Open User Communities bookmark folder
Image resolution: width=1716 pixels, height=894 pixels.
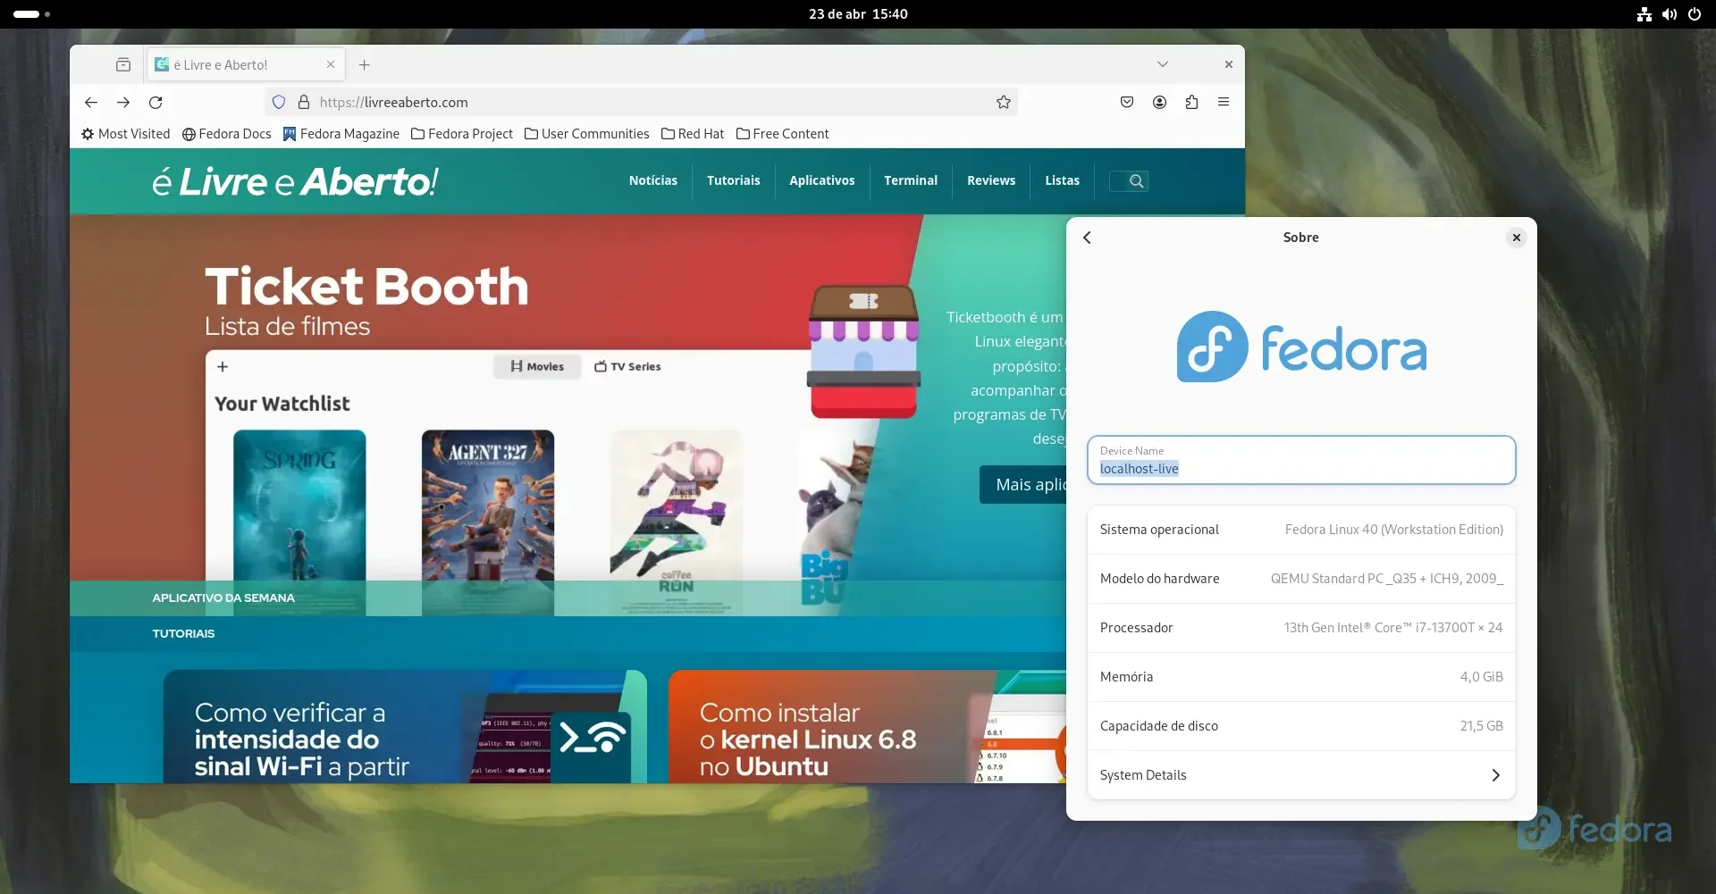point(587,134)
